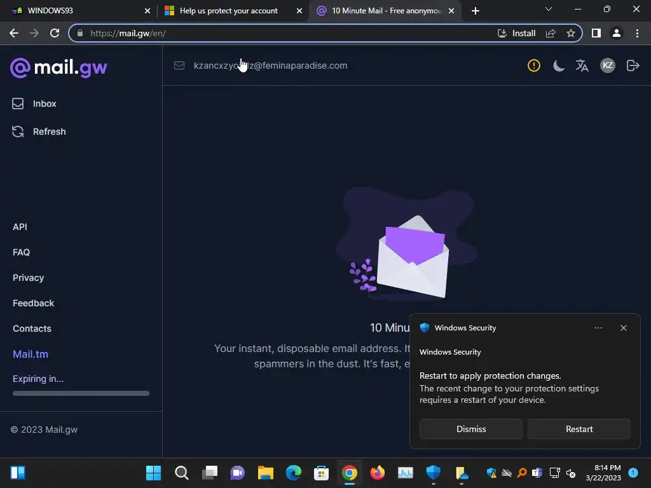Dismiss the Windows Security notification
Viewport: 651px width, 488px height.
click(x=471, y=429)
